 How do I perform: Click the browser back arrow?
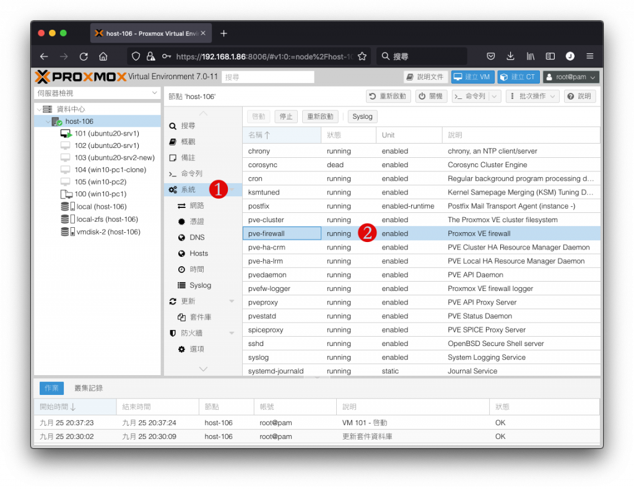44,56
